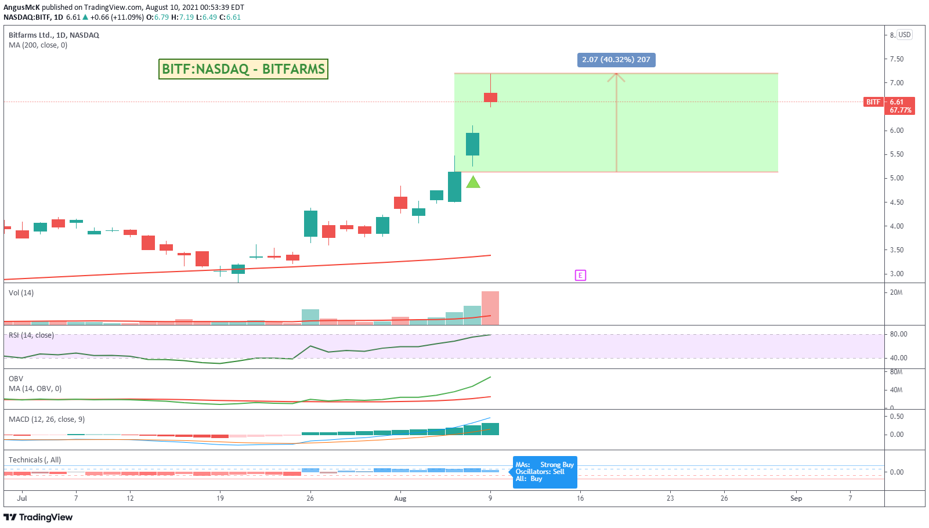This screenshot has height=528, width=929.
Task: Select the OBV indicator legend
Action: (16, 379)
